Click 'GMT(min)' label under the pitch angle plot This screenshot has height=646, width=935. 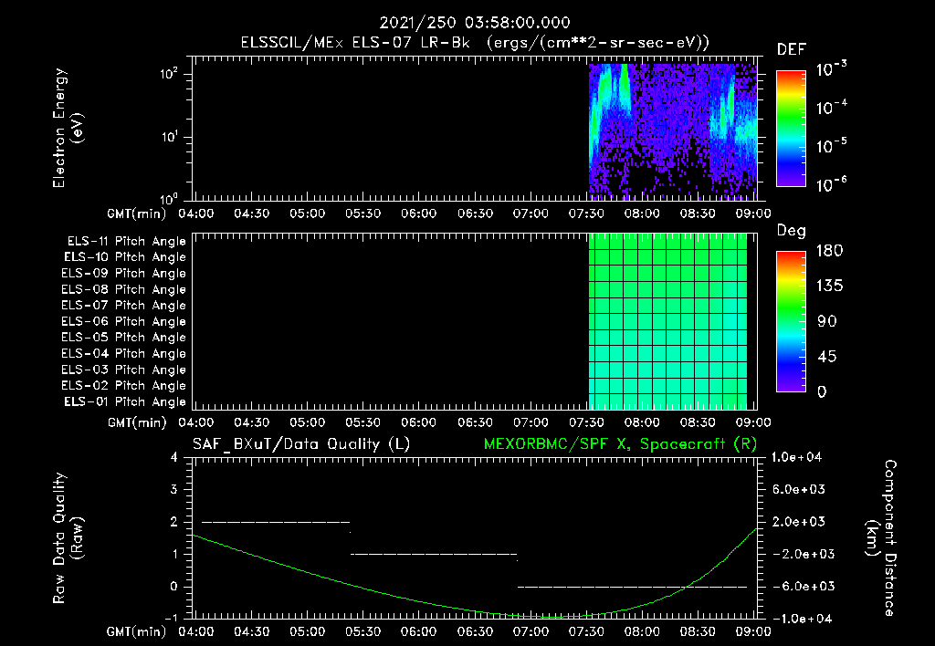(137, 423)
